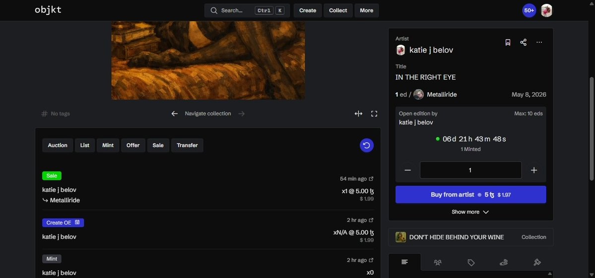595x278 pixels.
Task: Open the More menu
Action: click(366, 10)
